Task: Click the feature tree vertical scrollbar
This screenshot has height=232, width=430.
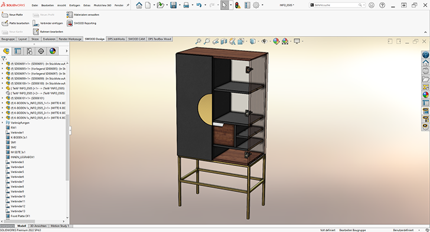Action: click(67, 148)
